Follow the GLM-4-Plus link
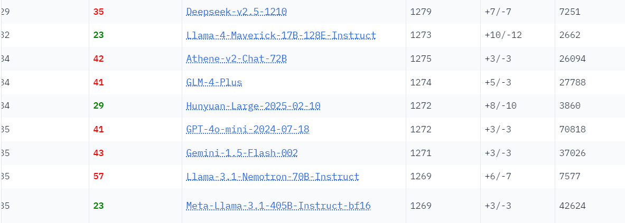625x223 pixels. coord(214,82)
